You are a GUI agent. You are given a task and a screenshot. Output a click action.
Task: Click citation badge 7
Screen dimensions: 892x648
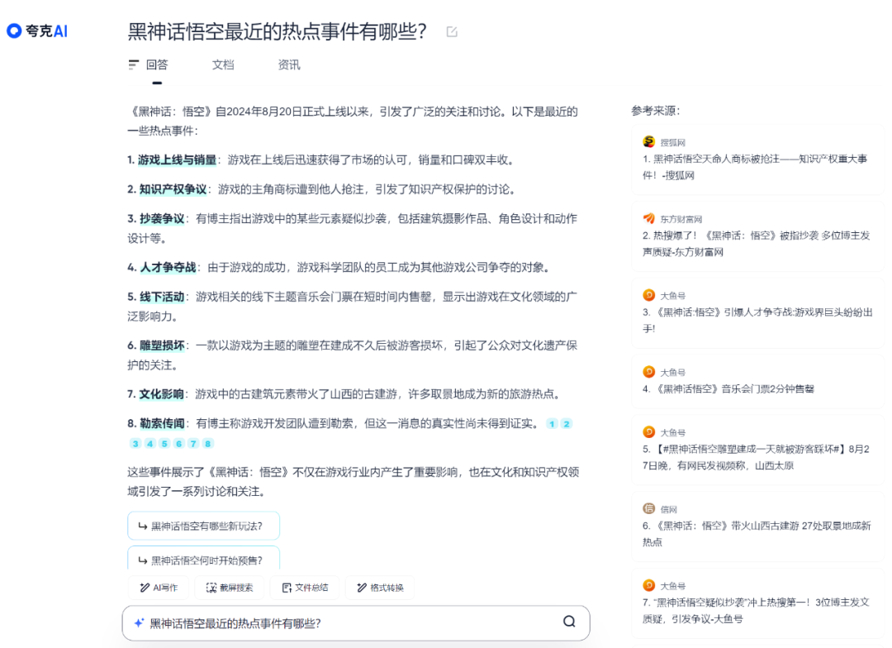[193, 444]
